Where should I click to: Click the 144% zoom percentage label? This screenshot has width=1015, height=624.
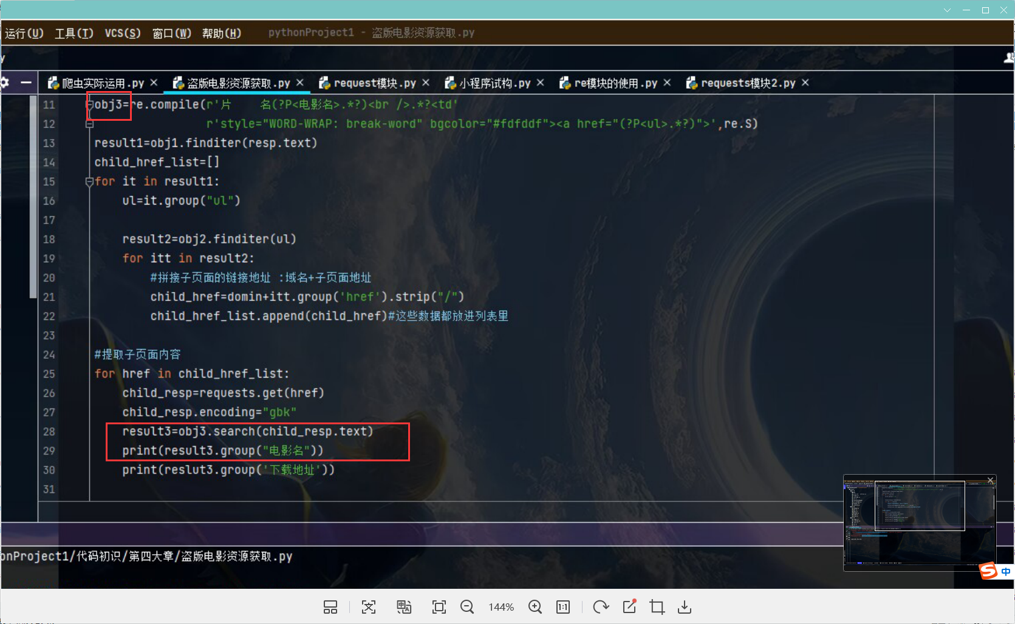pos(501,607)
